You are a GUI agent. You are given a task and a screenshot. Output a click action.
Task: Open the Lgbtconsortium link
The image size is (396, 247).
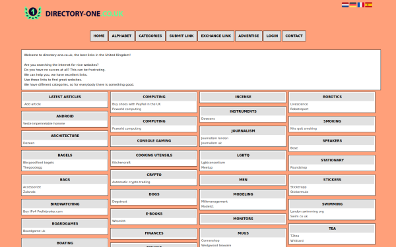(x=213, y=163)
